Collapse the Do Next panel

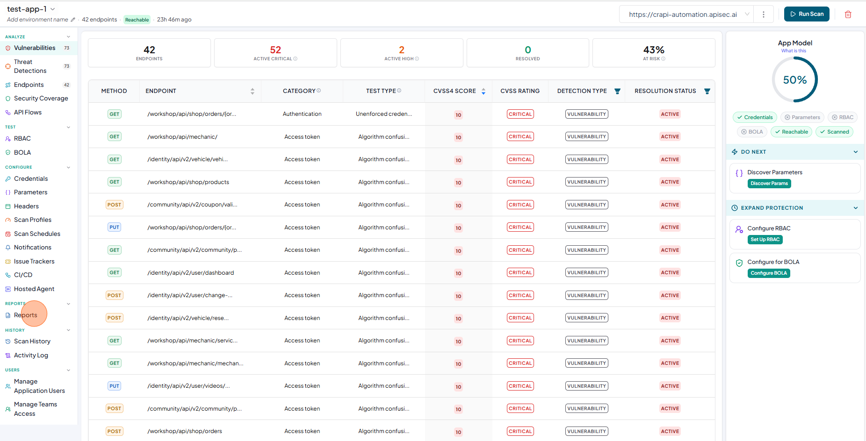(855, 152)
